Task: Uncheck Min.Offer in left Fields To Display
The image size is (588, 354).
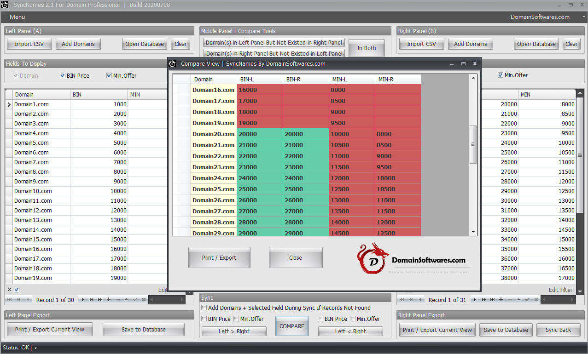Action: tap(109, 75)
